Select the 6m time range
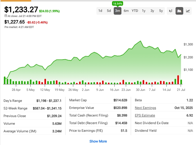This screenshot has width=196, height=145. coord(126,11)
